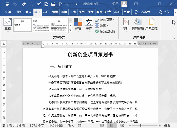Image resolution: width=177 pixels, height=128 pixels.
Task: Open the user account avatar
Action: (124, 4)
